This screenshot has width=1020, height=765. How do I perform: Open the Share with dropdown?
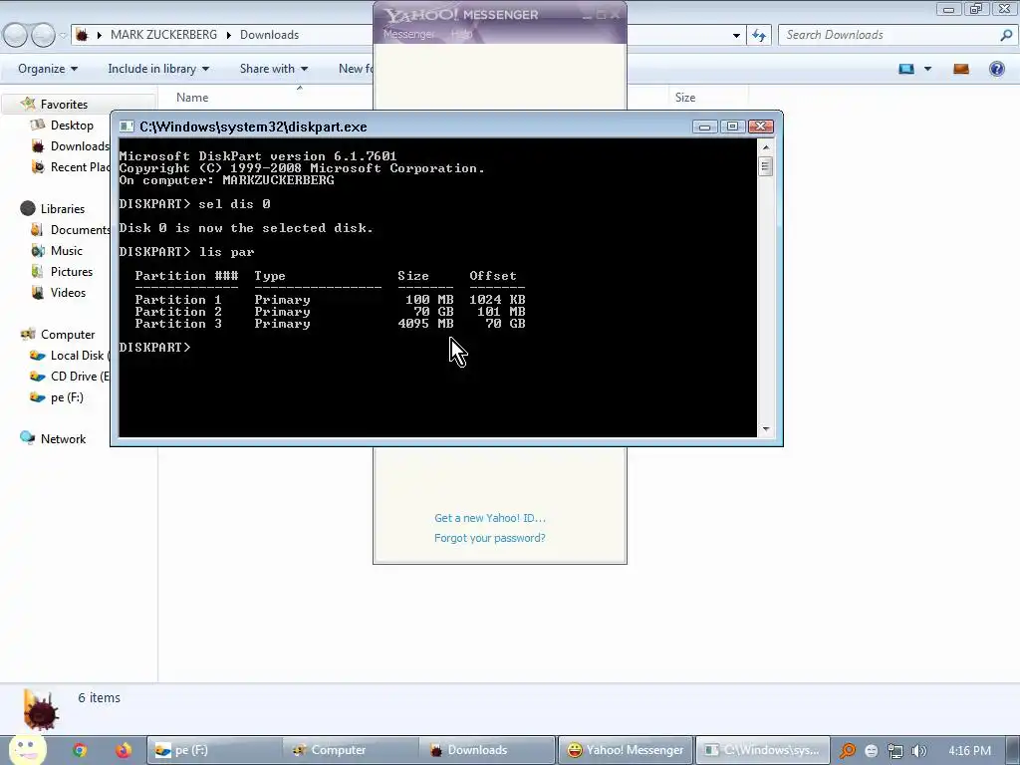pos(273,69)
